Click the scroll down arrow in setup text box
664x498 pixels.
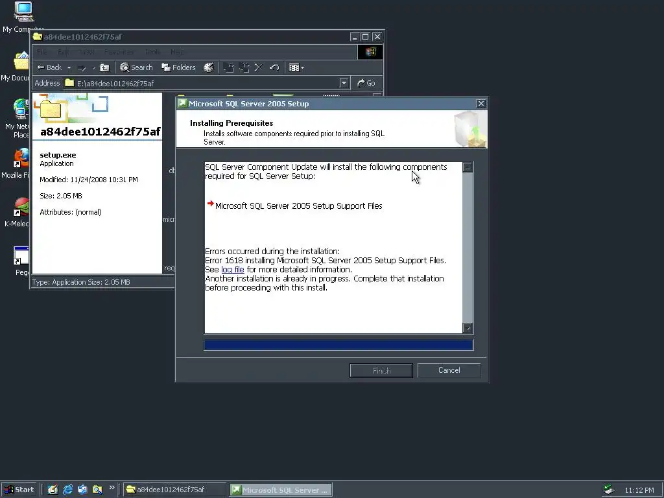tap(468, 328)
